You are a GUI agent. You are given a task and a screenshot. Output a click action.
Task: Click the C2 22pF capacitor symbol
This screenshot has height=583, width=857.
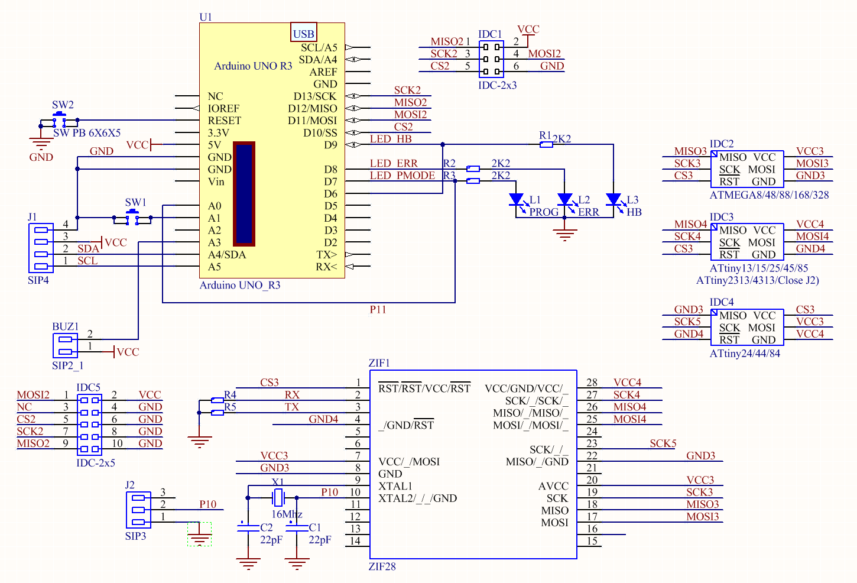248,527
